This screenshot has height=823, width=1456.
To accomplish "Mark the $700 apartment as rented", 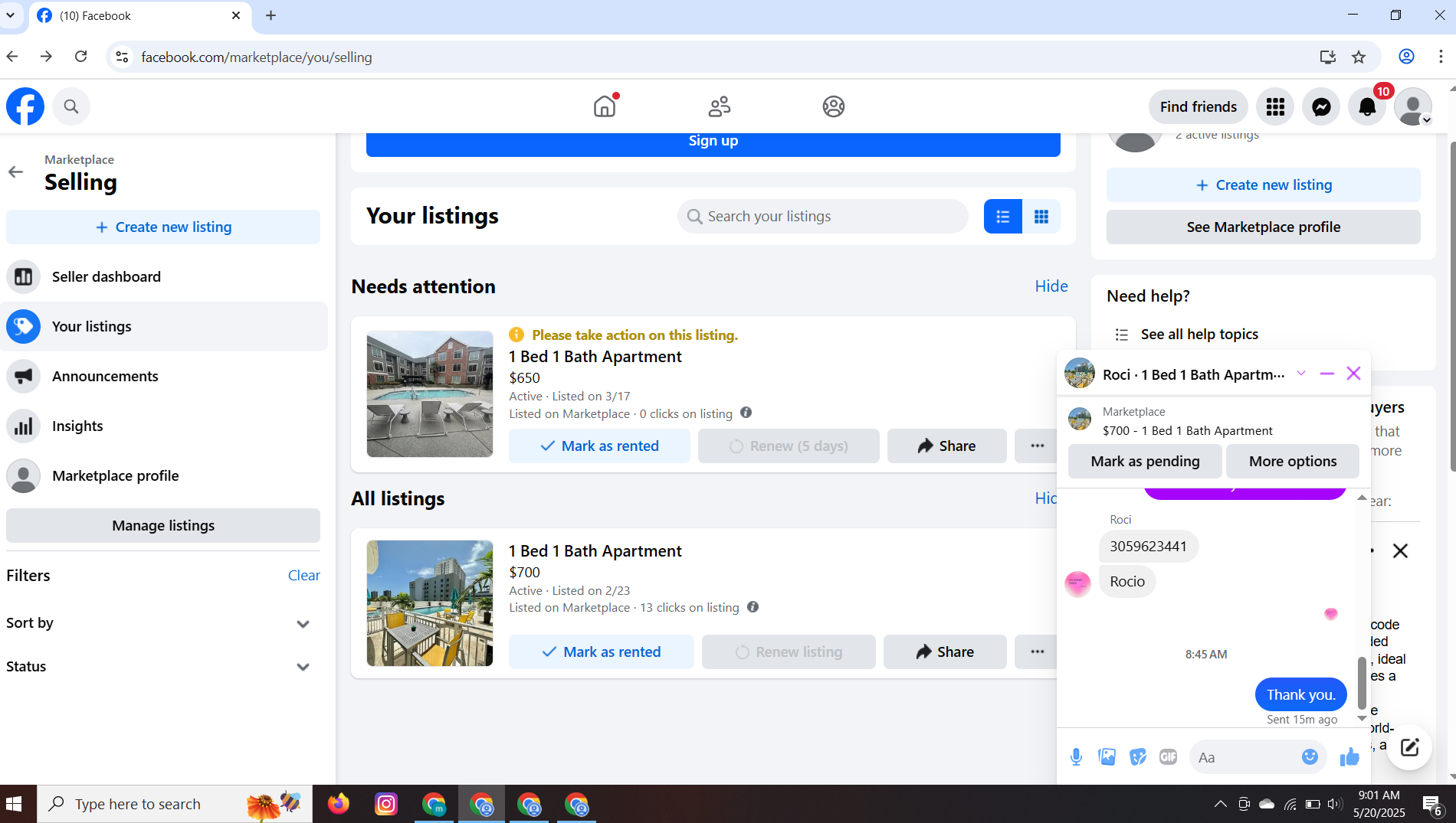I will (602, 652).
